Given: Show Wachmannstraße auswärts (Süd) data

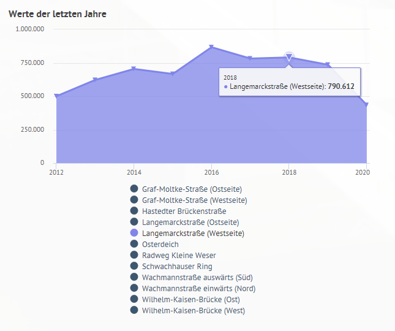Looking at the screenshot, I should (134, 278).
